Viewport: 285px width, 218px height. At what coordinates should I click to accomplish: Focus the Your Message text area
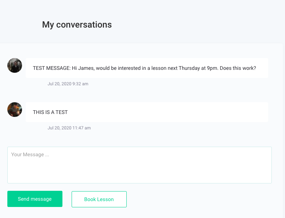point(140,165)
